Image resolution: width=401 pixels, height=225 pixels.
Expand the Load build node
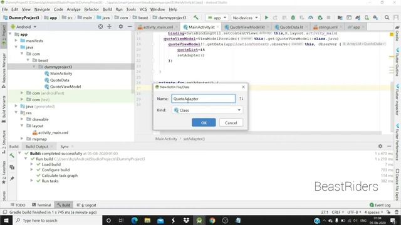[x=31, y=164]
